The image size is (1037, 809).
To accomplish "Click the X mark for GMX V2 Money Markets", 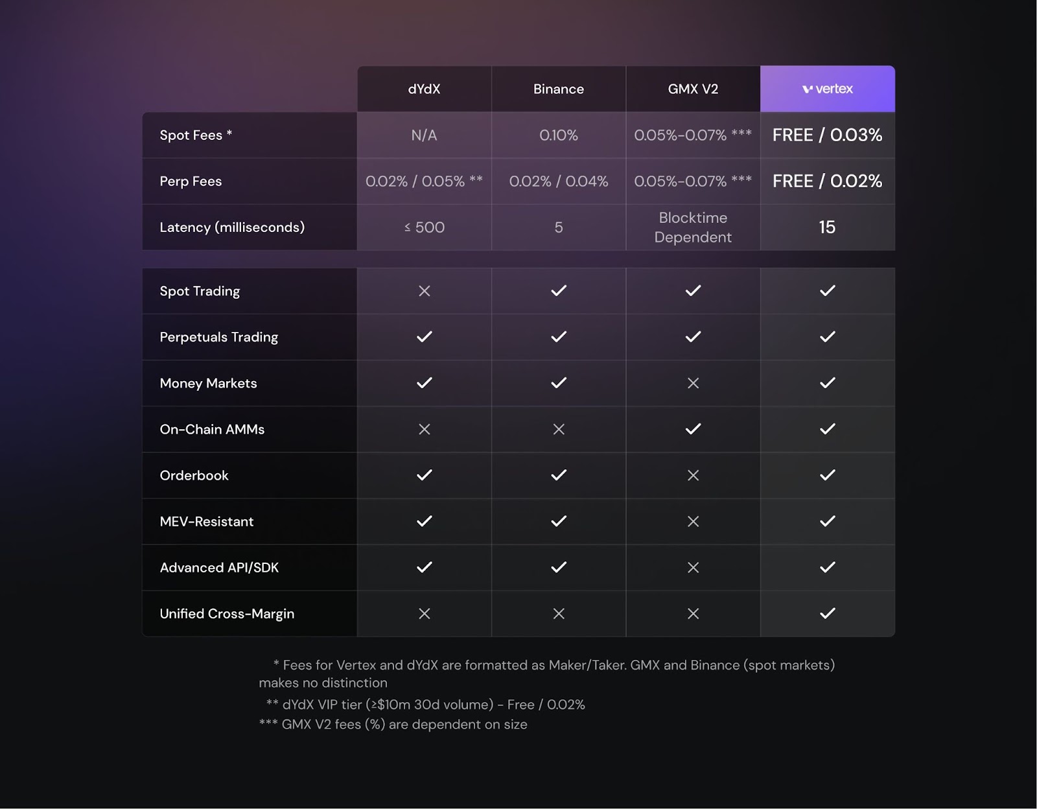I will pyautogui.click(x=693, y=383).
